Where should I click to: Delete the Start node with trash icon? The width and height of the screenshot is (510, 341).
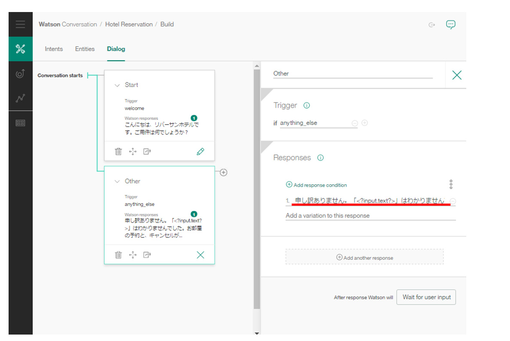[x=118, y=151]
